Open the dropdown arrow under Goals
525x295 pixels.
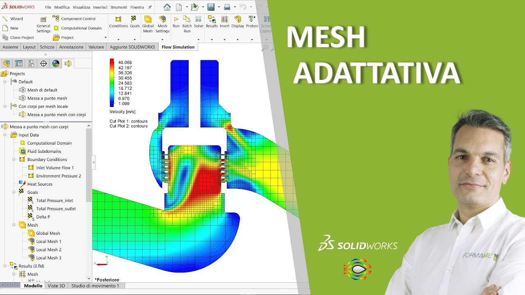coord(135,40)
